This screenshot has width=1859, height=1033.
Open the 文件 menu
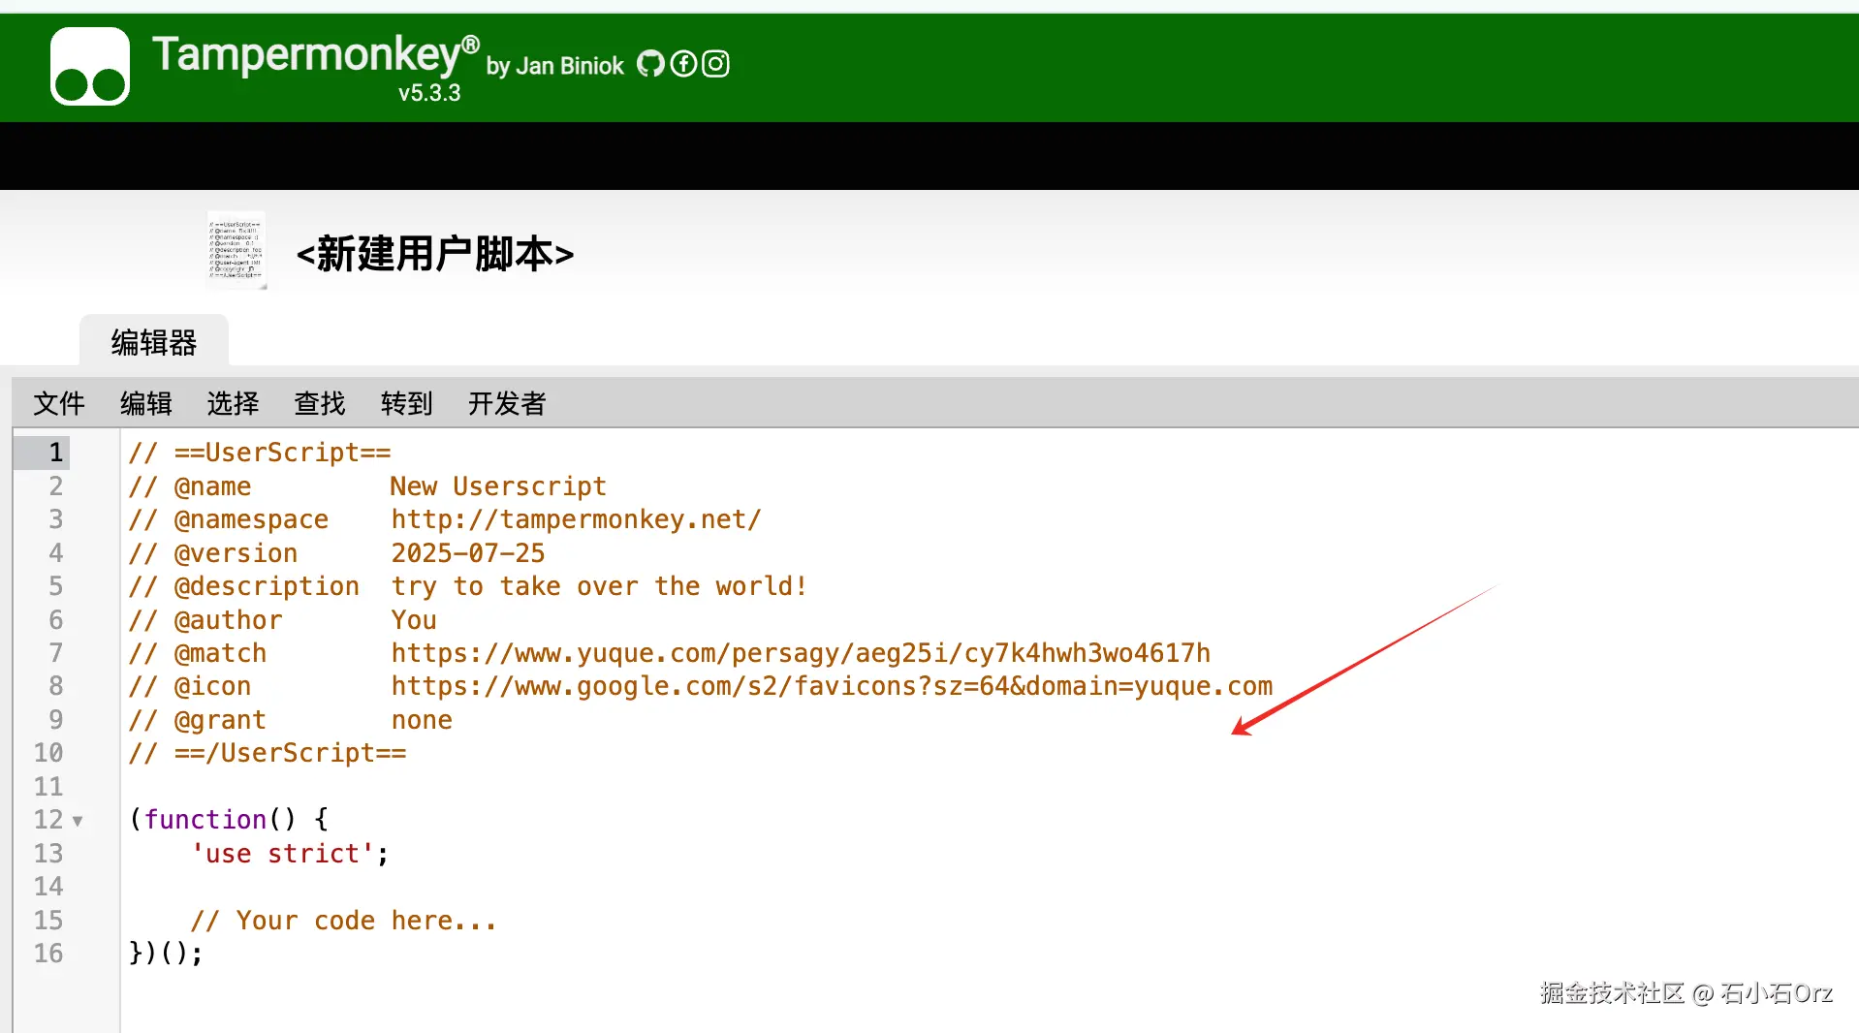pos(59,403)
